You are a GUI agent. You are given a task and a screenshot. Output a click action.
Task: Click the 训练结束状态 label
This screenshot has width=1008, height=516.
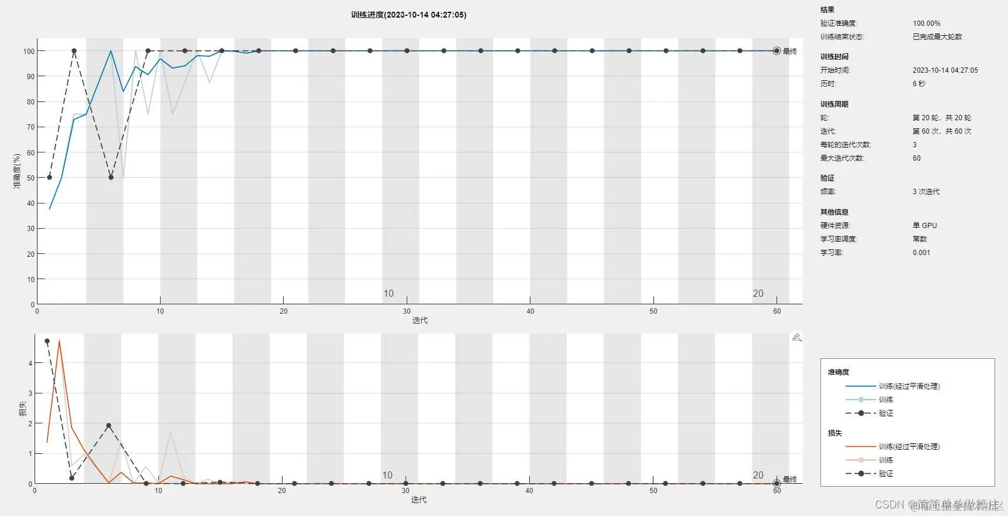(842, 36)
